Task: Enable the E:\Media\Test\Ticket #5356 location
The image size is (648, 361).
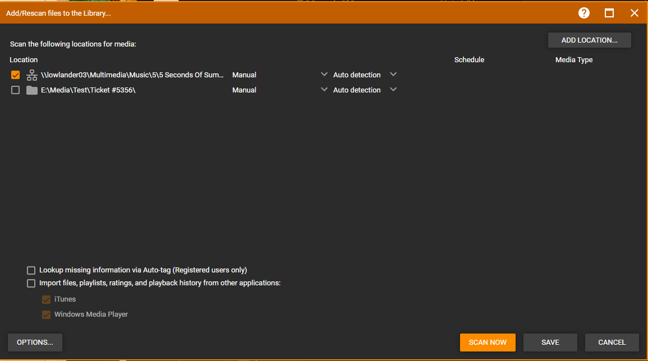Action: click(x=16, y=90)
